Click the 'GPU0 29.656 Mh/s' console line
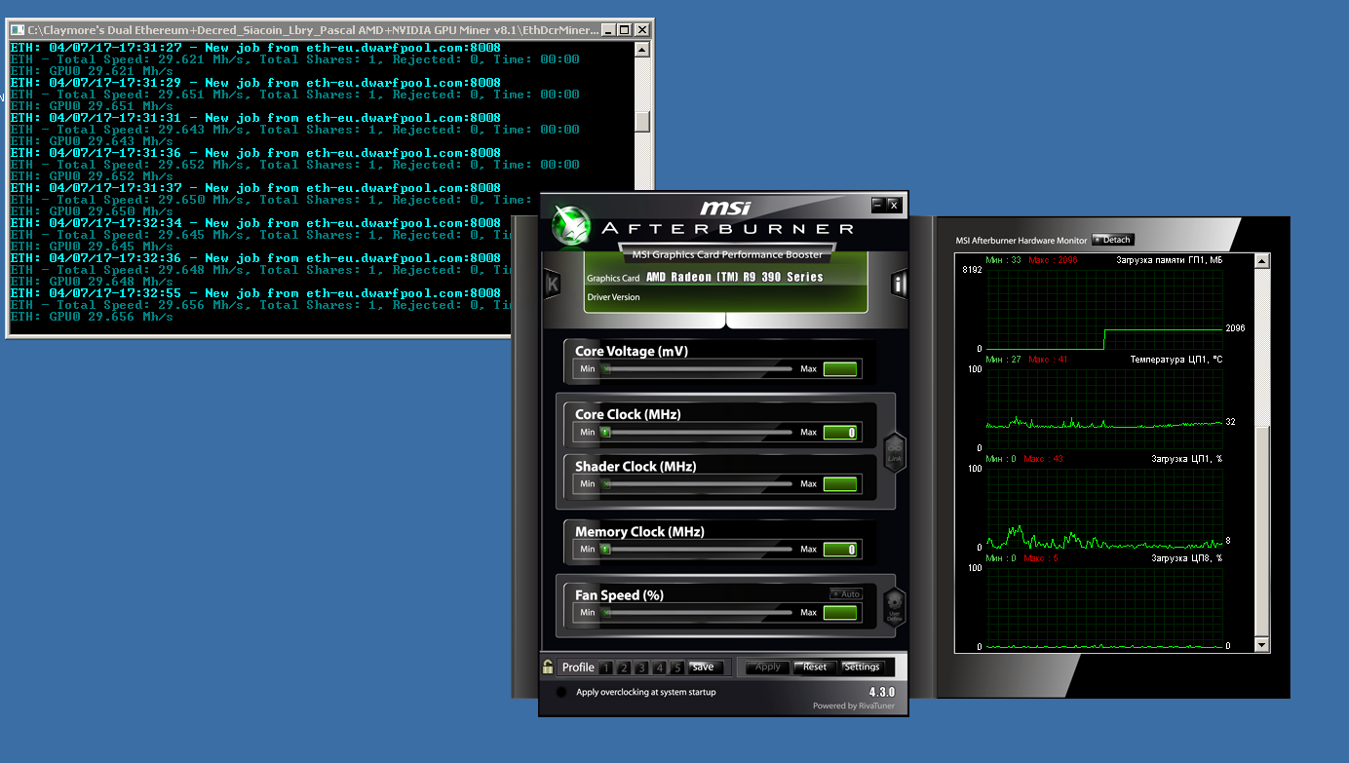This screenshot has height=763, width=1349. tap(92, 317)
